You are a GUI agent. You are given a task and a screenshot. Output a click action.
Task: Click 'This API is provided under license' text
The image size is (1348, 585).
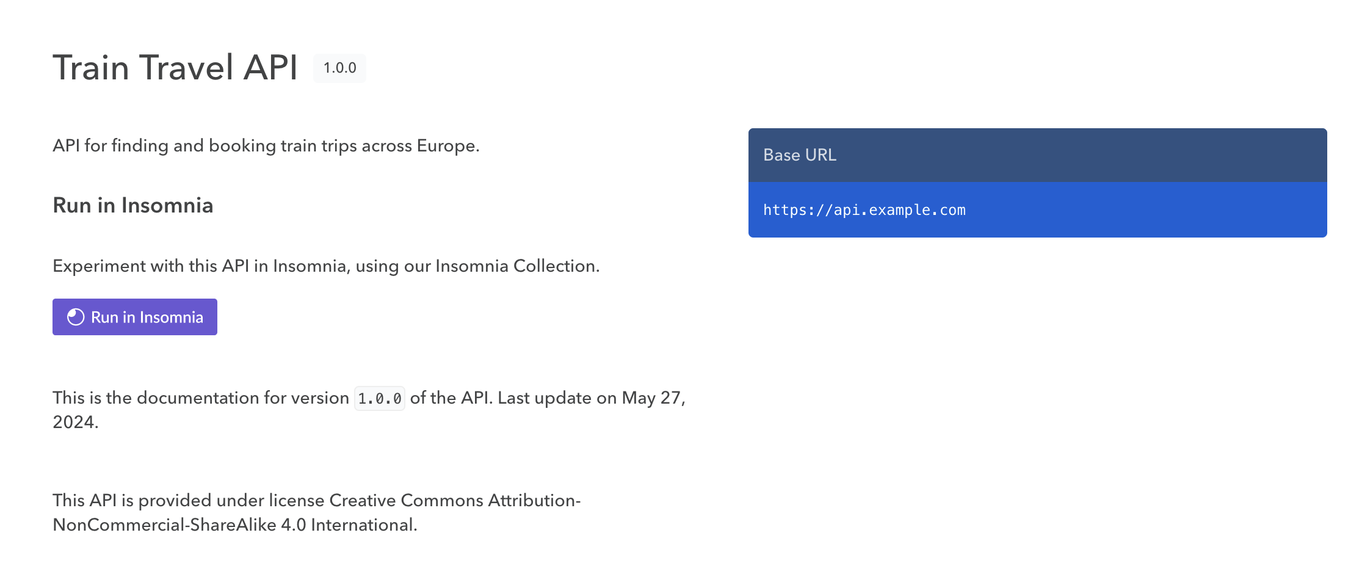coord(189,500)
